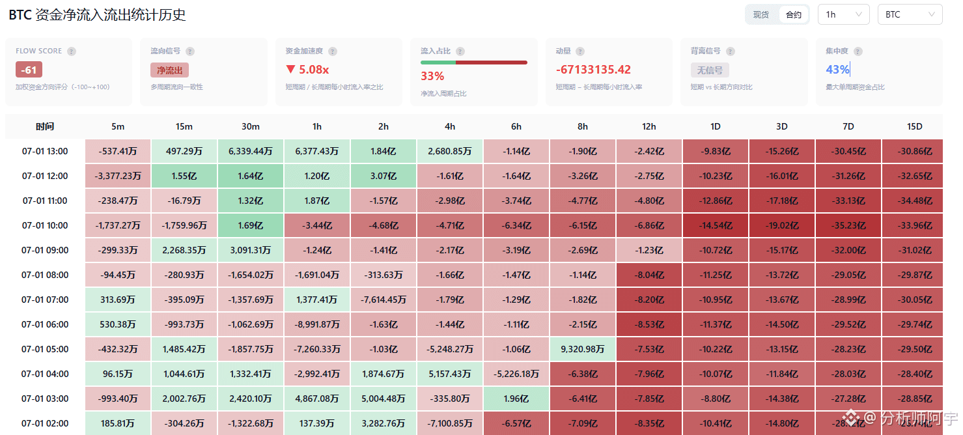
Task: Click the 6h column header
Action: (516, 126)
